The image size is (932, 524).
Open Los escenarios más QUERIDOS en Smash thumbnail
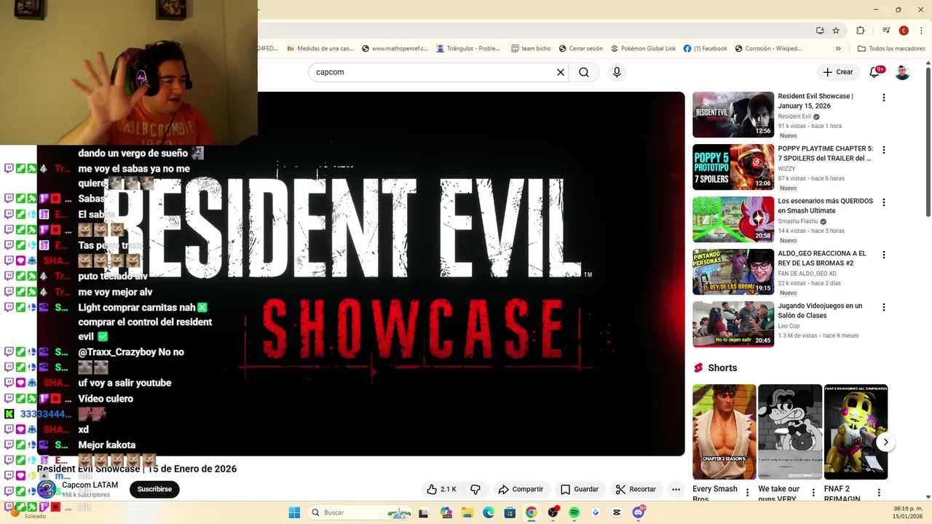point(733,219)
